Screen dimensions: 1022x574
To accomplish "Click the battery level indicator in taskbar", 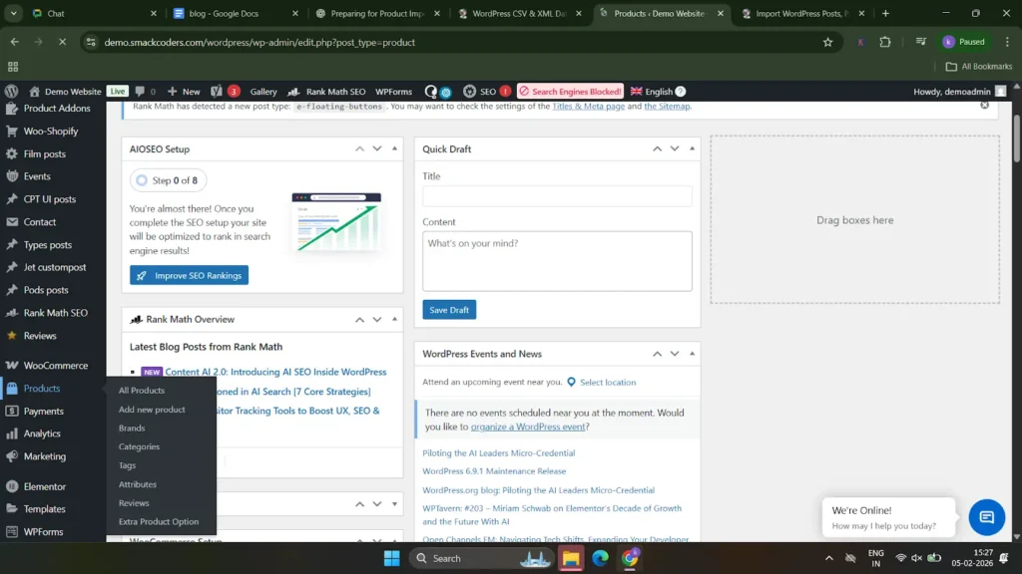I will (935, 558).
